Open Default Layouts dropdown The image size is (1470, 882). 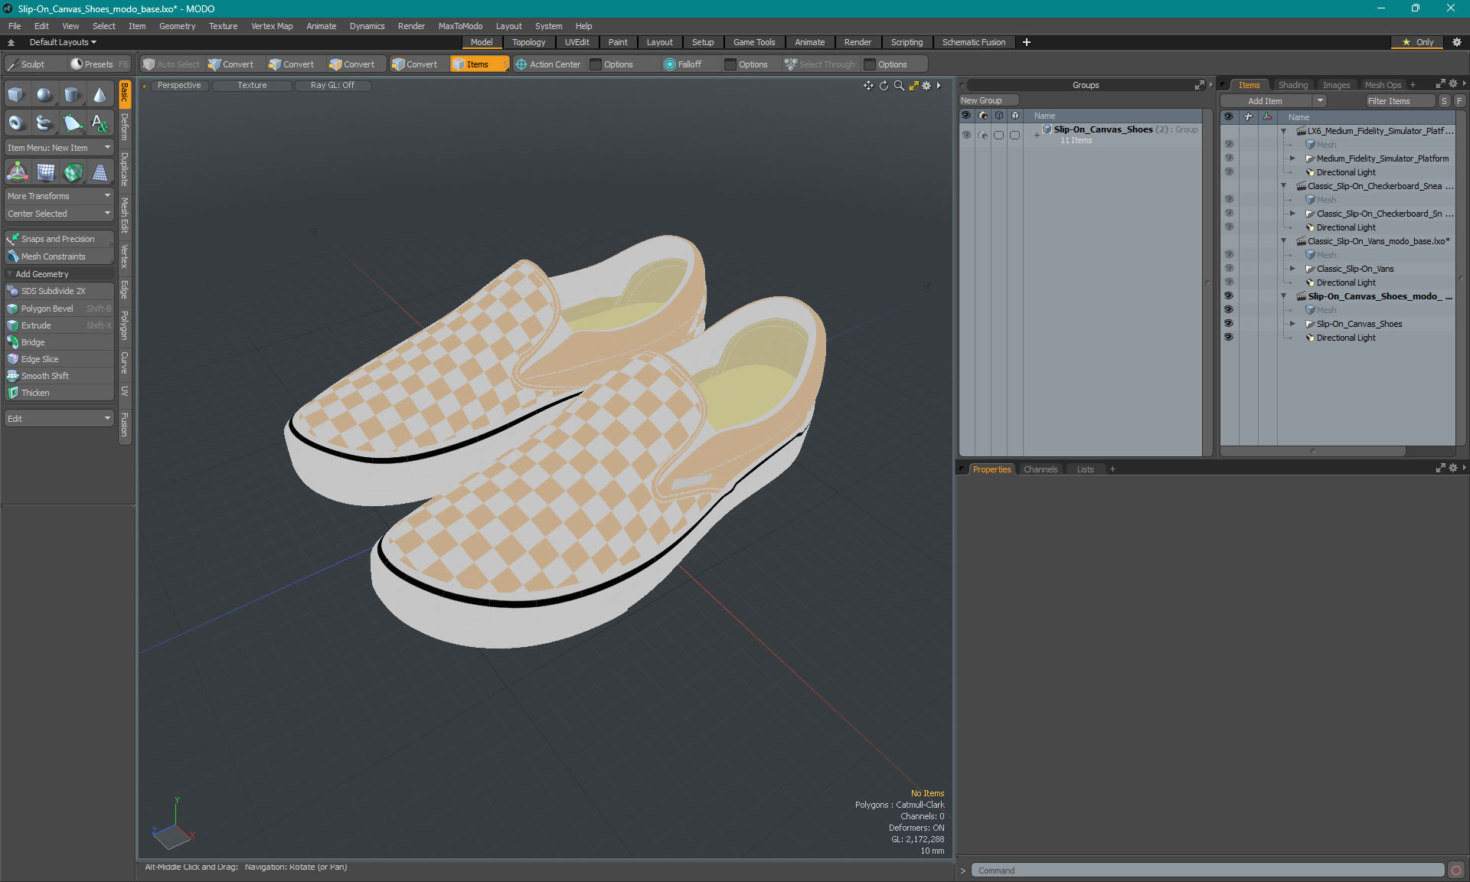[63, 42]
